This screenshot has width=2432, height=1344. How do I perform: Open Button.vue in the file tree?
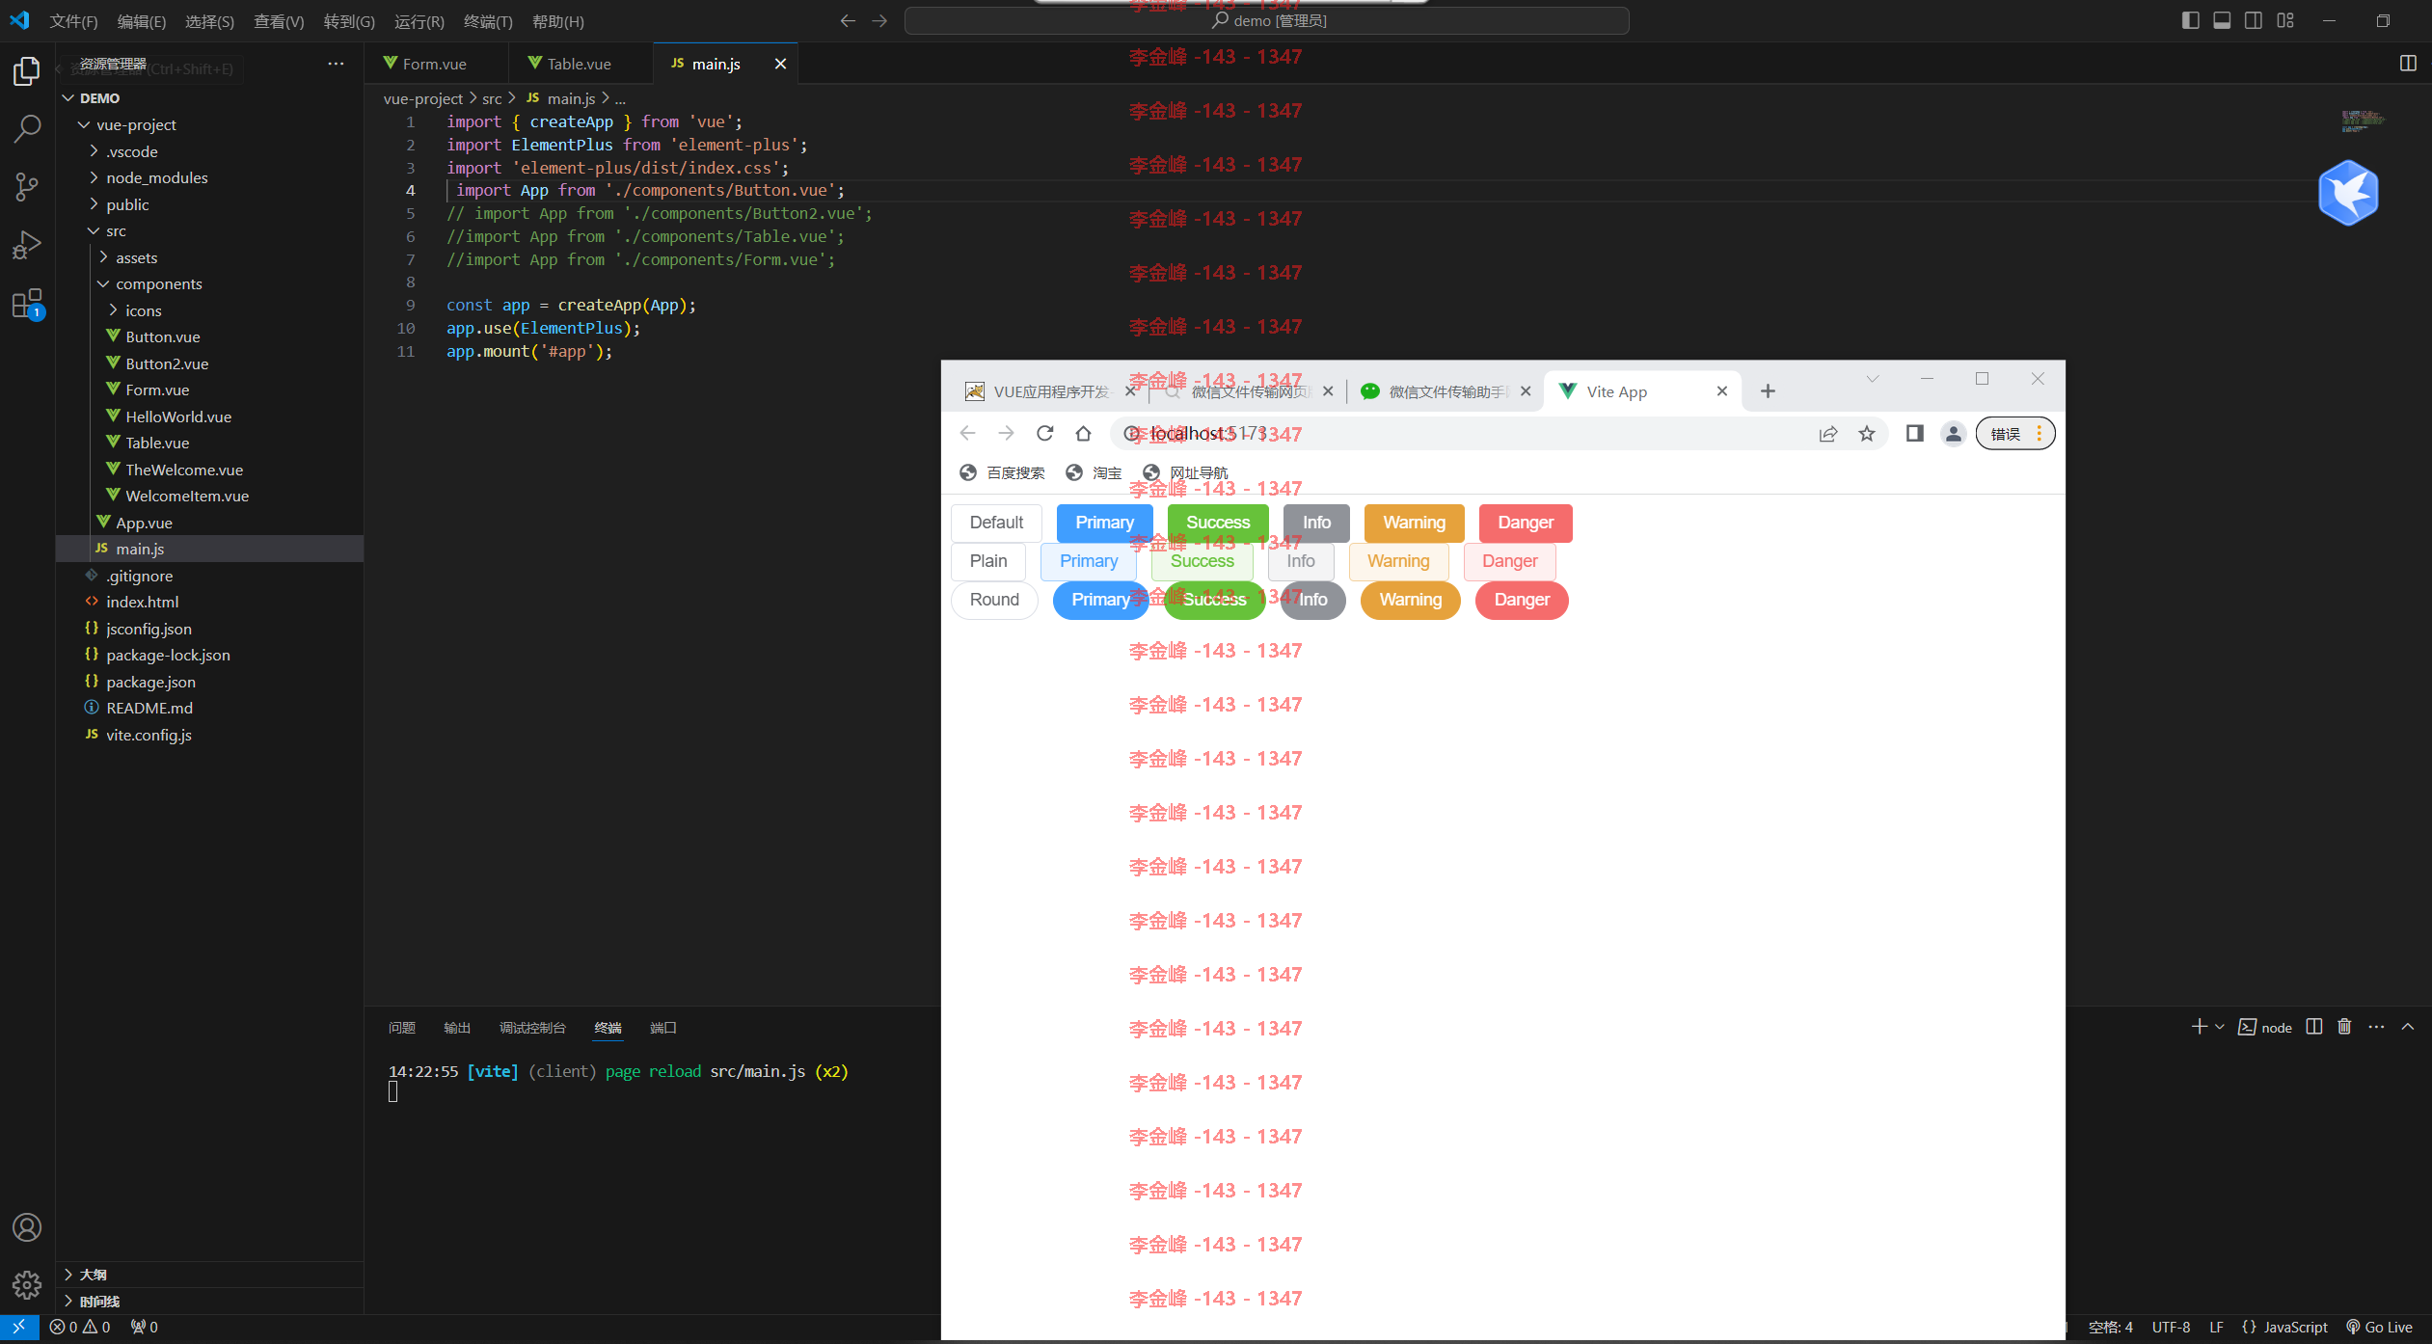pos(163,336)
